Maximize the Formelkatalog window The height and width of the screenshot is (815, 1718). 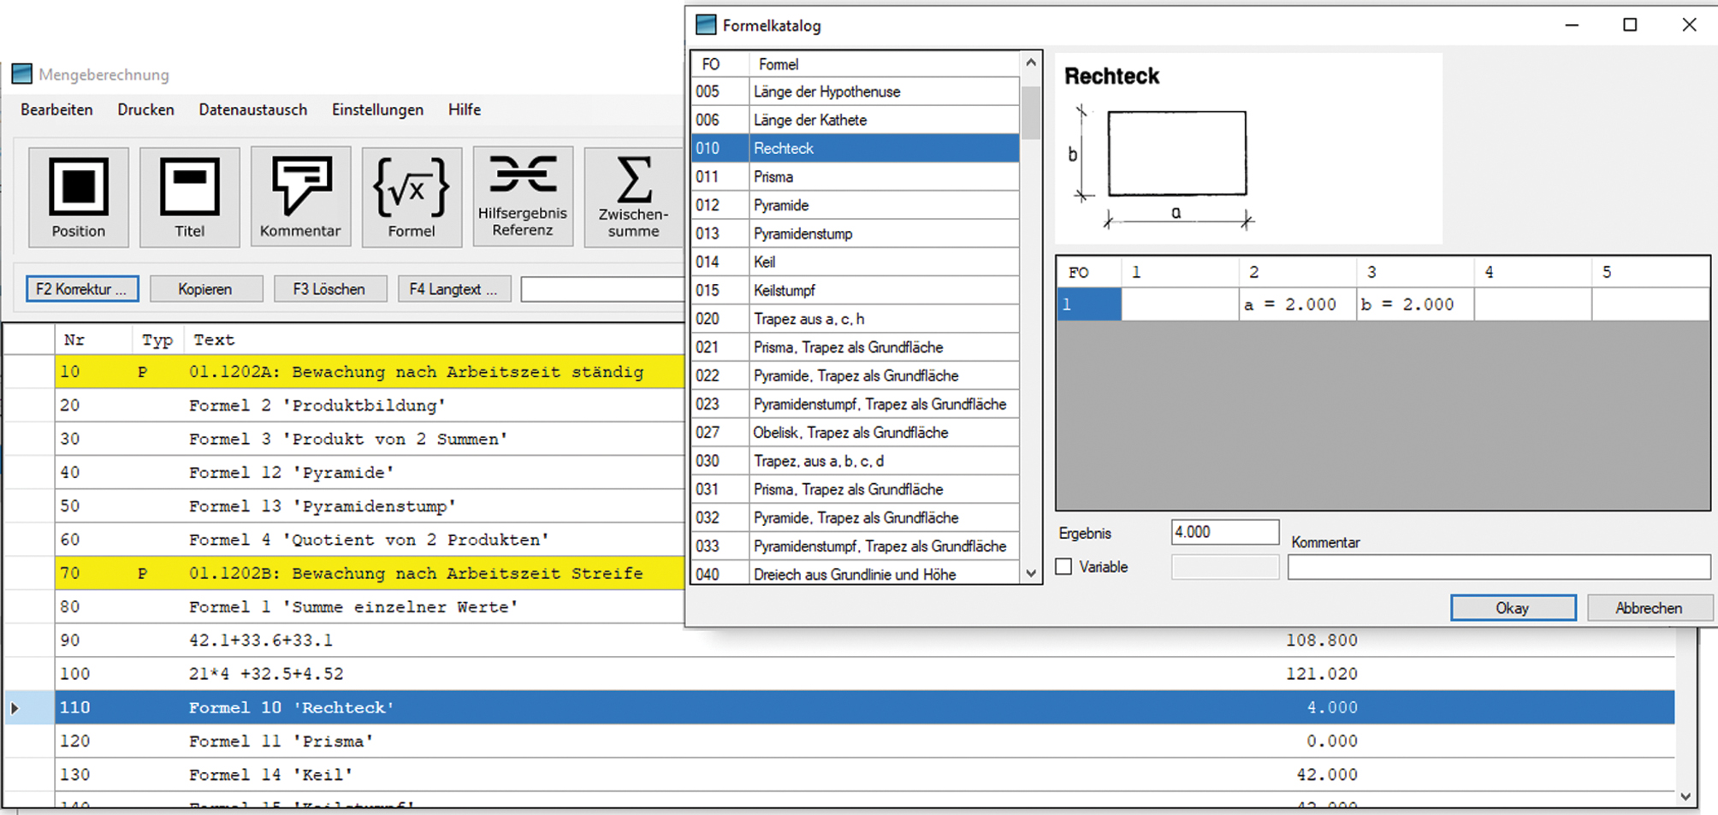1630,25
